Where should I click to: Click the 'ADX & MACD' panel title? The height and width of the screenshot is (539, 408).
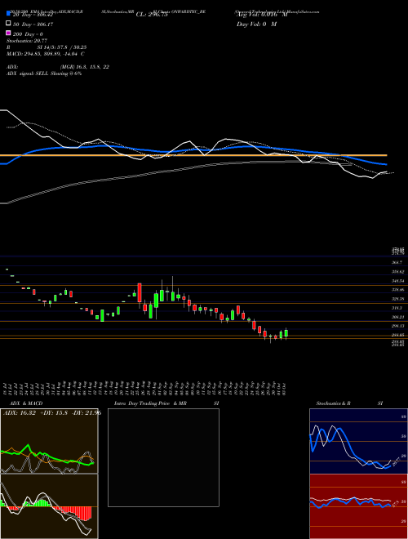[x=26, y=403]
